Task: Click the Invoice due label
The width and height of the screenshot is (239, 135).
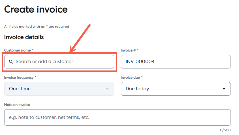Action: [x=131, y=78]
